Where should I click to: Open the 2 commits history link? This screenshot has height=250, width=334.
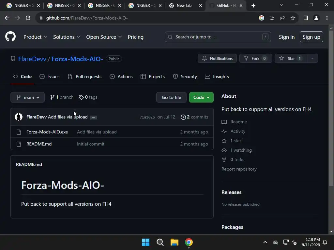[x=194, y=117]
